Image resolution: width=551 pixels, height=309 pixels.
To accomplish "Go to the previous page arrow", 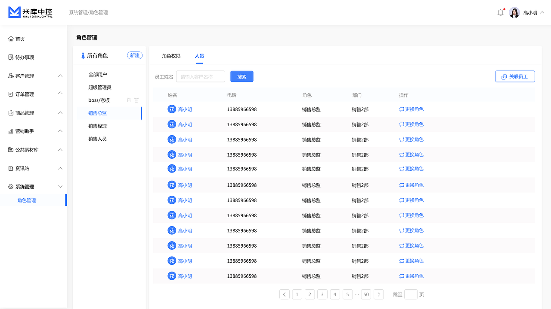I will (x=285, y=294).
